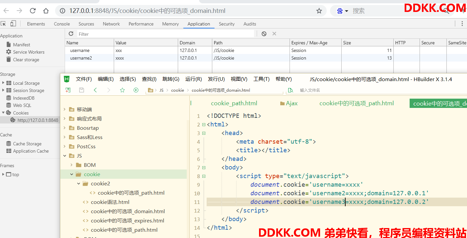Expand the PostCss folder
Image resolution: width=467 pixels, height=238 pixels.
(x=65, y=146)
